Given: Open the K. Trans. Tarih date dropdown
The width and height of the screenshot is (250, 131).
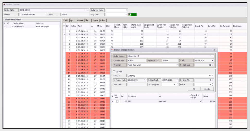Looking at the screenshot, I should coord(145,80).
